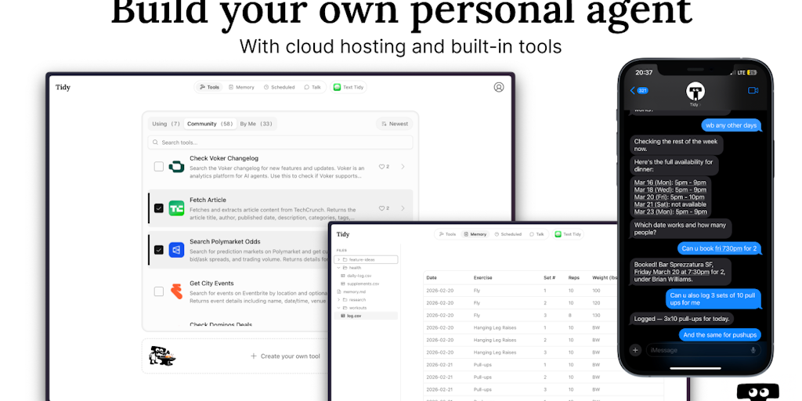Uncheck the Search Polymarket Odds checkbox
The image size is (802, 401).
pyautogui.click(x=159, y=250)
